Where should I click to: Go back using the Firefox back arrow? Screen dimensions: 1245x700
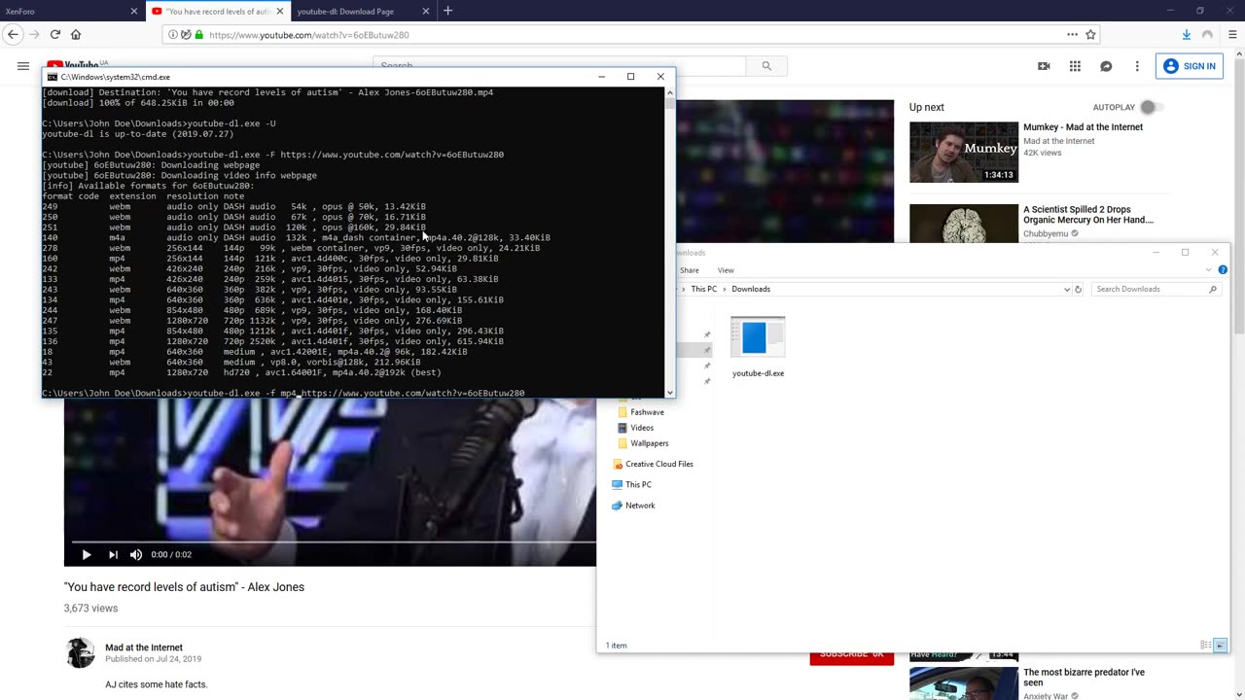(x=13, y=34)
